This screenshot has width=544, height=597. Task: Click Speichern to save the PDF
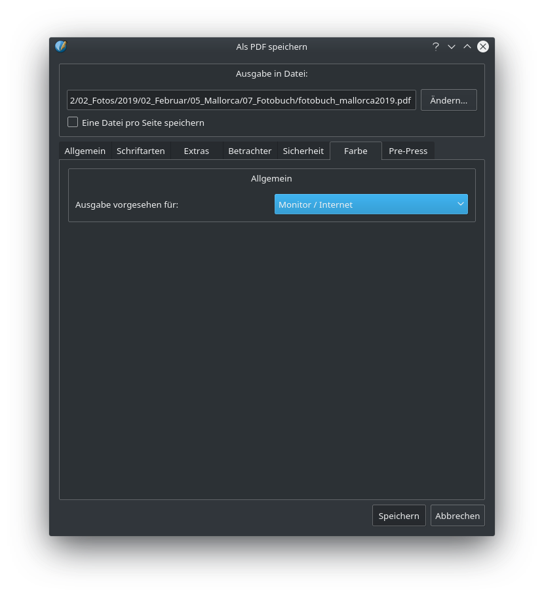pos(398,516)
